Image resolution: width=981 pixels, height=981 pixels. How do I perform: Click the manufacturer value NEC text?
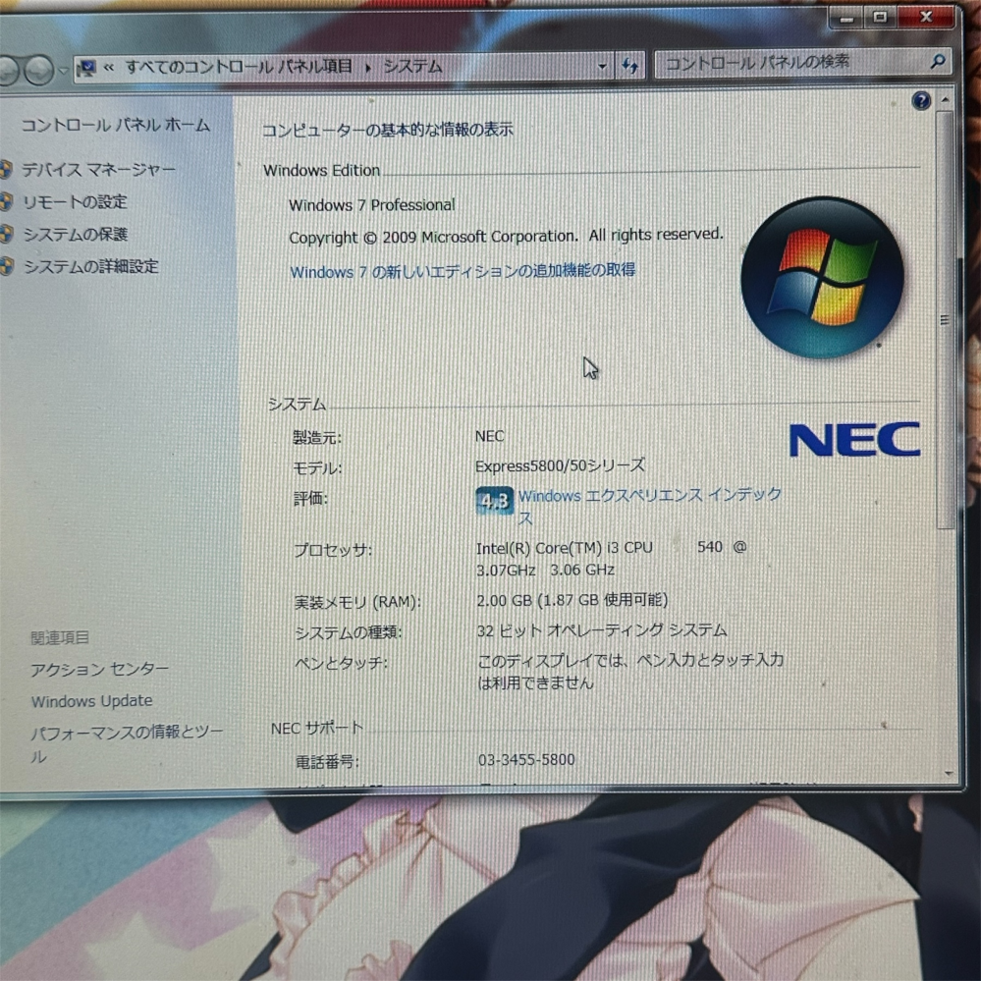pyautogui.click(x=489, y=436)
